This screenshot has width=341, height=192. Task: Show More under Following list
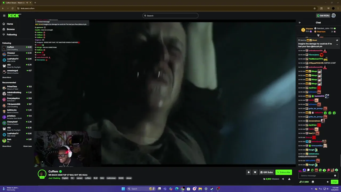click(7, 78)
